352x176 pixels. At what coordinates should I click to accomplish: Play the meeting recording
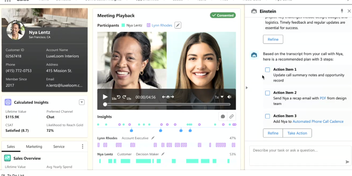coord(105,97)
